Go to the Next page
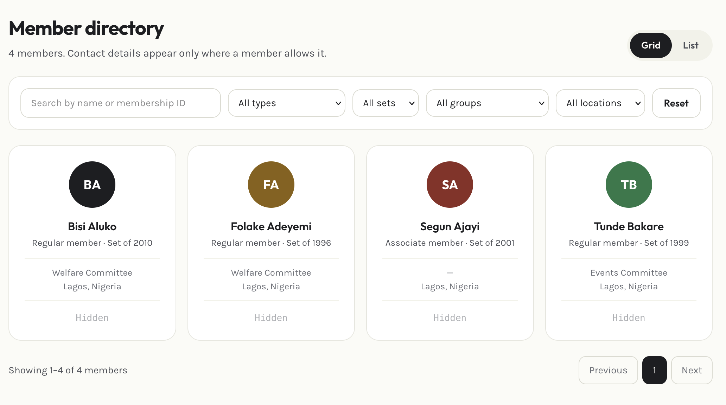This screenshot has width=726, height=405. 692,370
